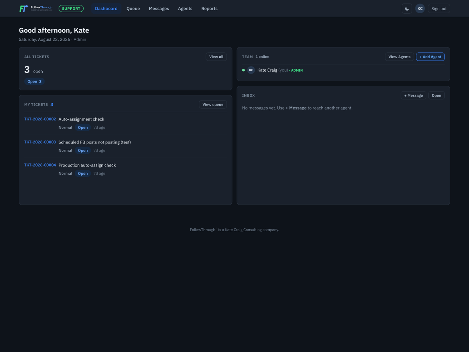Viewport: 469px width, 352px height.
Task: Select 'Scheduled FB posts not posting (test)'
Action: tap(95, 142)
